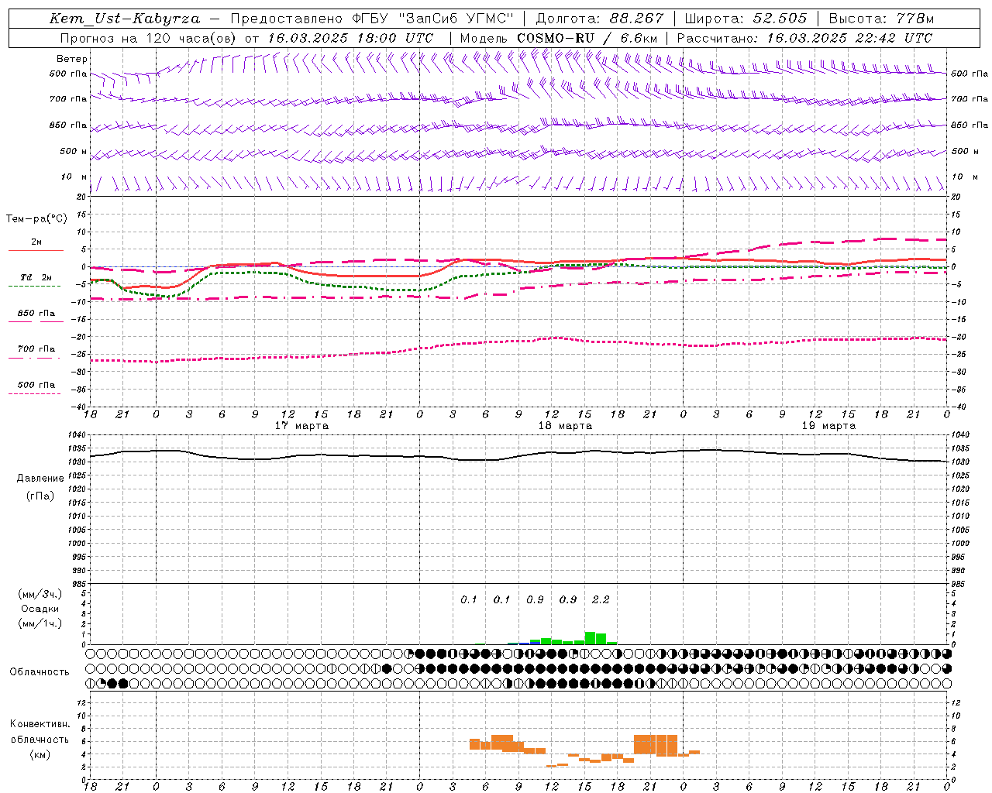This screenshot has width=992, height=793.
Task: Click the tallest green precipitation bar
Action: [590, 638]
